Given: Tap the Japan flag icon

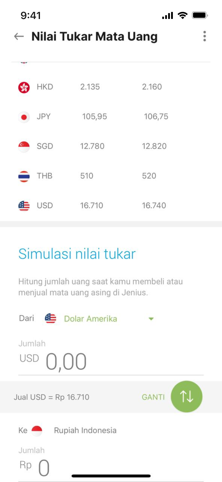Looking at the screenshot, I should [24, 117].
